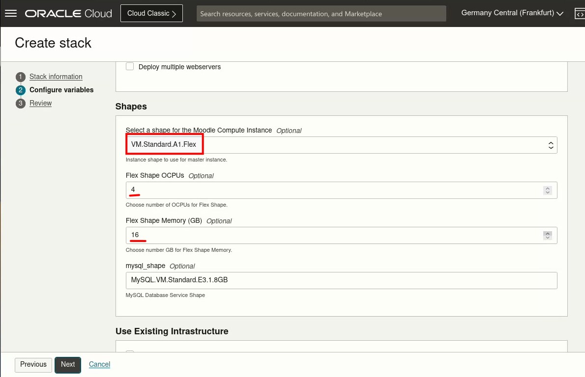
Task: Decrease Flex Shape Memory with down arrow
Action: 548,238
